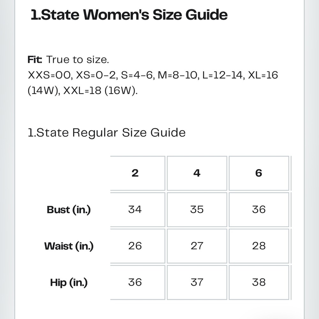The image size is (319, 319).
Task: Click the True to size text
Action: click(x=78, y=60)
